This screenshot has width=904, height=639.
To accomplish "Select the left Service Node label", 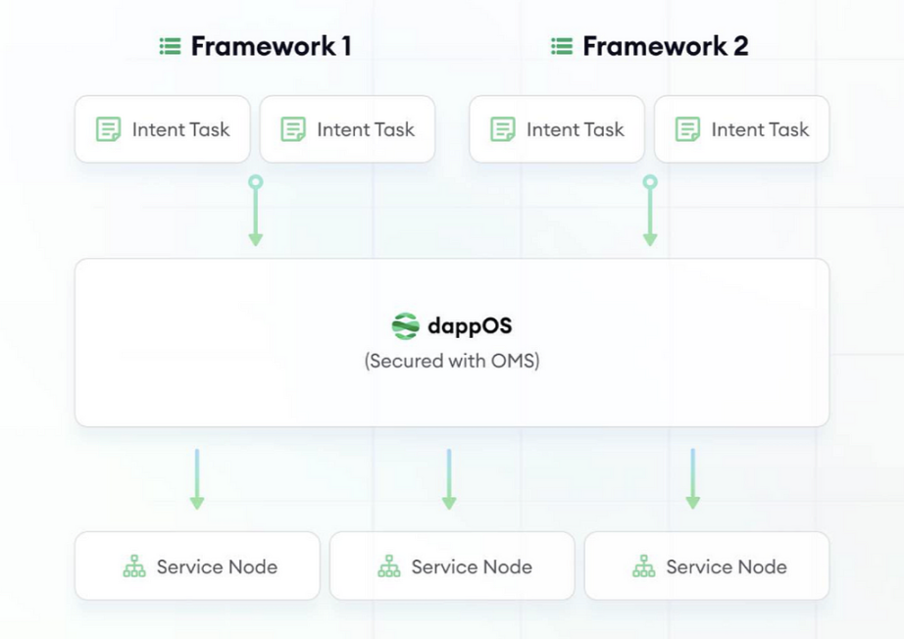I will [x=218, y=567].
